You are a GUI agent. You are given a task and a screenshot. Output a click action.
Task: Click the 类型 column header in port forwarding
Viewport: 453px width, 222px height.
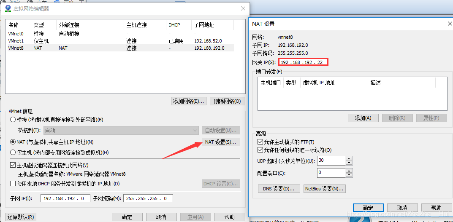click(292, 83)
